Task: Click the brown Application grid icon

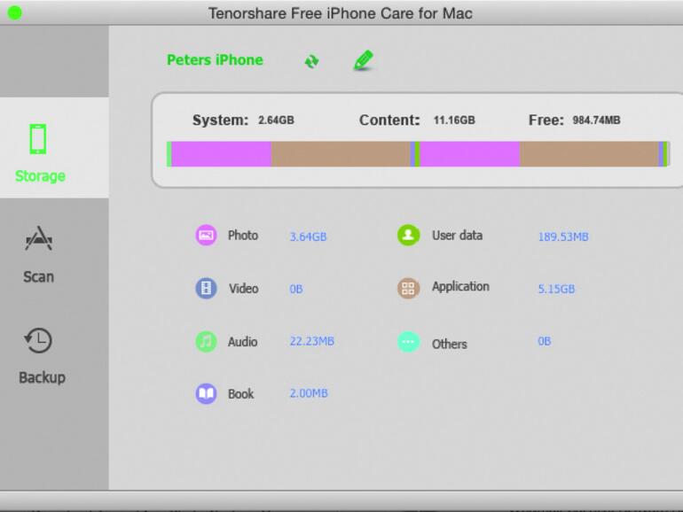Action: (x=408, y=288)
